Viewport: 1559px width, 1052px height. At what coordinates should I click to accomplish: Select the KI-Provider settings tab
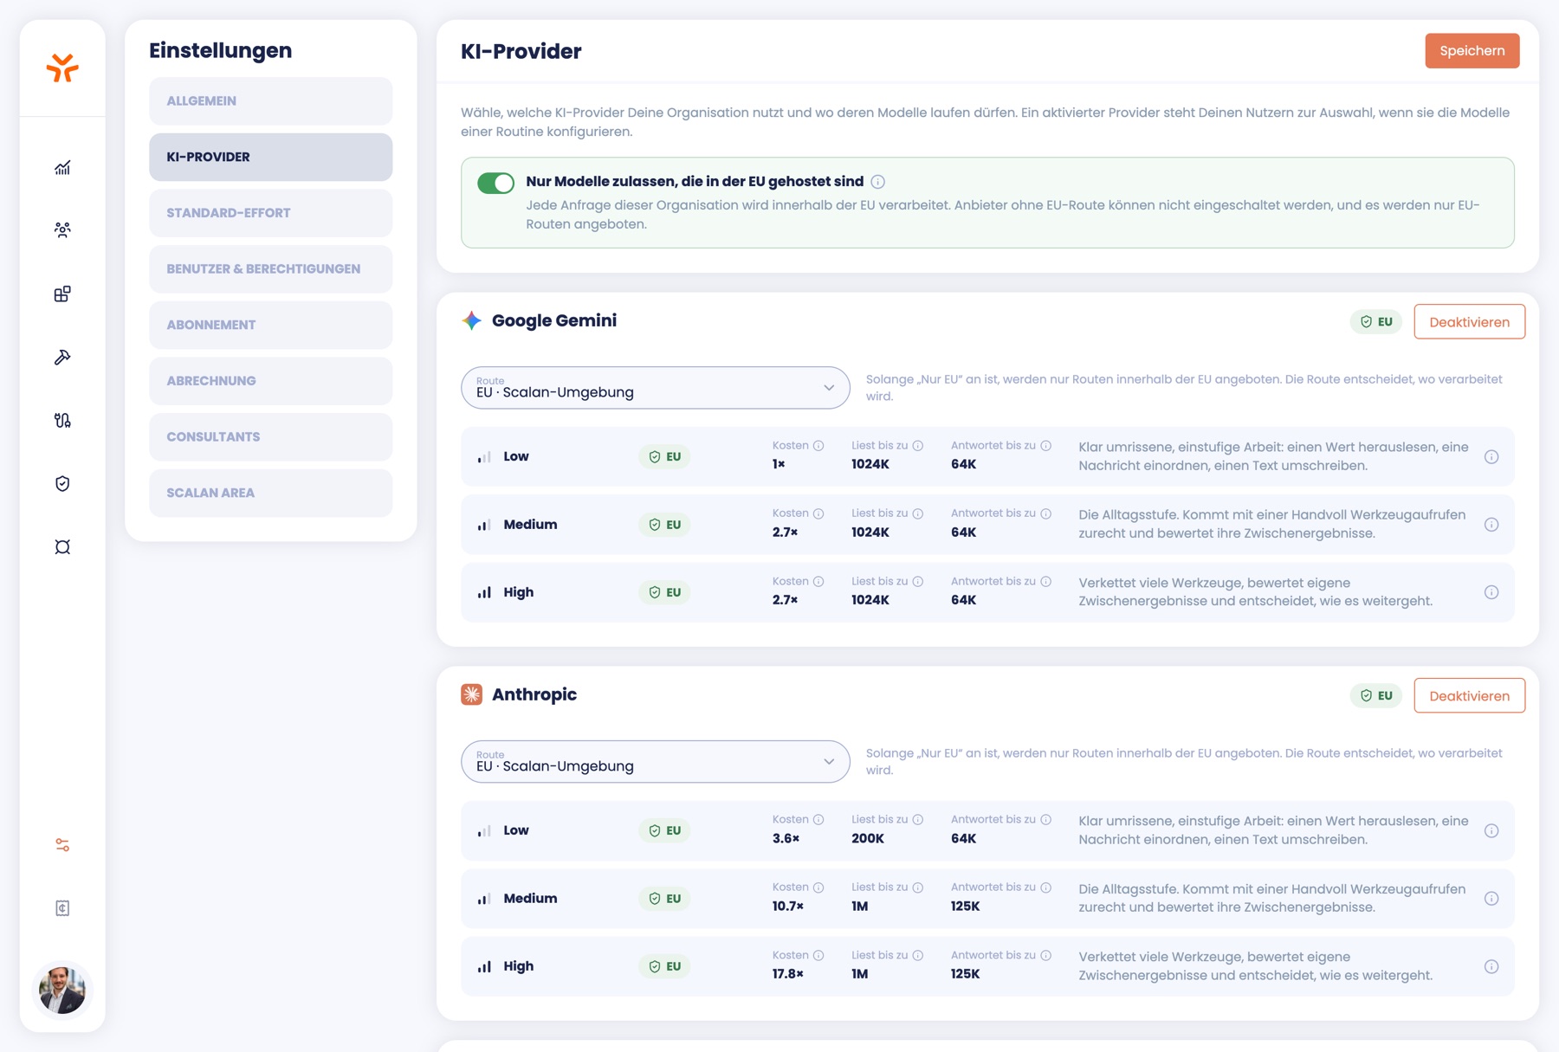tap(271, 157)
